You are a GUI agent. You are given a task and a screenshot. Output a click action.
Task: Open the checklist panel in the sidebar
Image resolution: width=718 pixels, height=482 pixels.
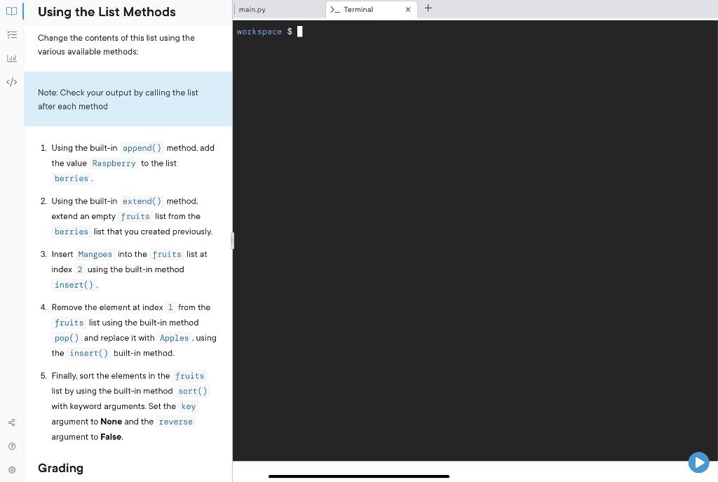coord(11,34)
